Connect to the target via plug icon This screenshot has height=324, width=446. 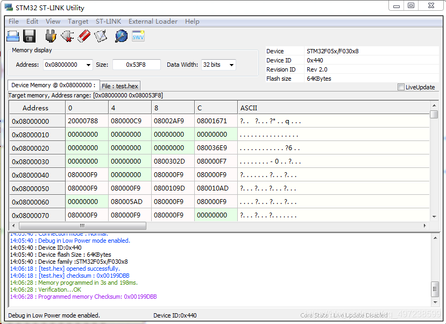(51, 37)
